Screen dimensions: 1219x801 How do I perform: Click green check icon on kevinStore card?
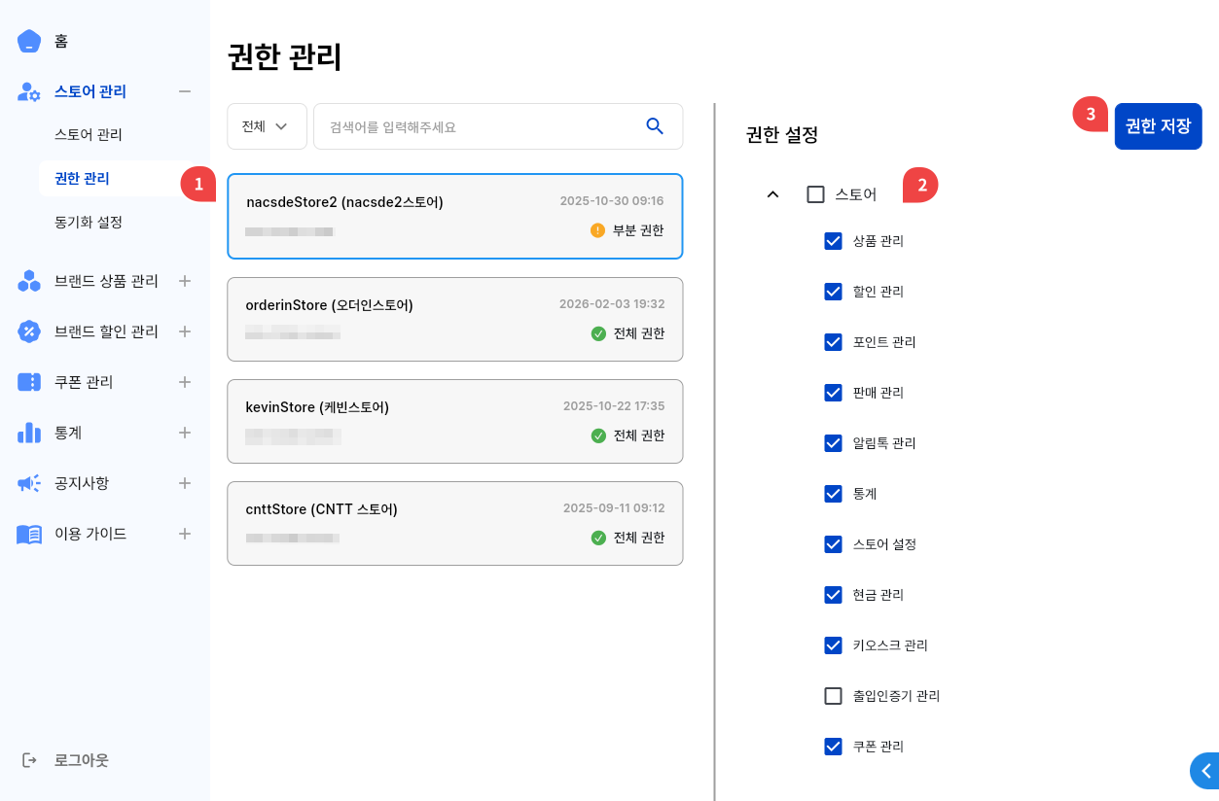click(x=598, y=435)
